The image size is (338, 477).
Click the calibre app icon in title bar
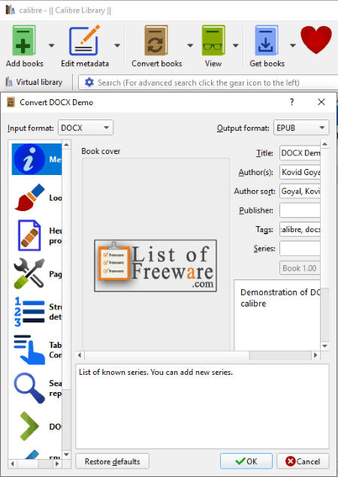[11, 10]
